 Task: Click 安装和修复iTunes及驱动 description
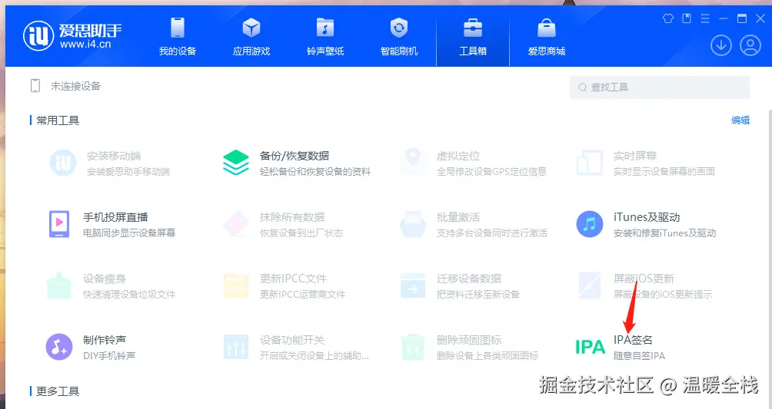point(664,233)
